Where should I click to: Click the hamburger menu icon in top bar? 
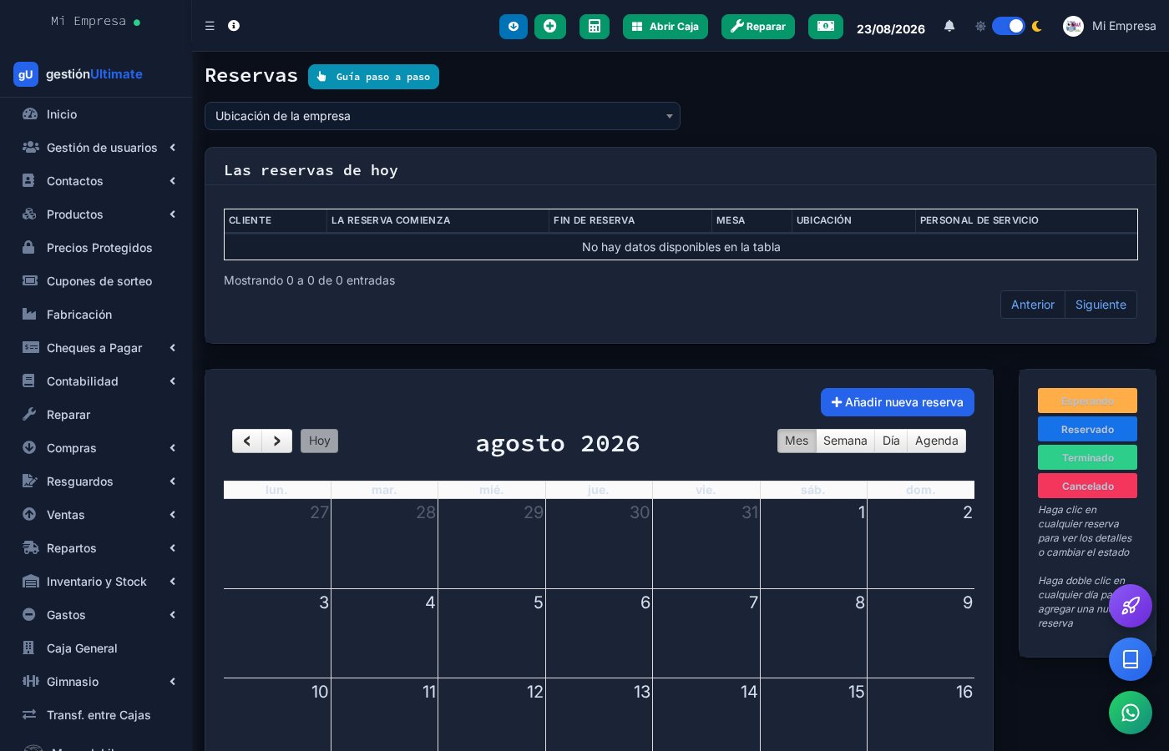210,26
